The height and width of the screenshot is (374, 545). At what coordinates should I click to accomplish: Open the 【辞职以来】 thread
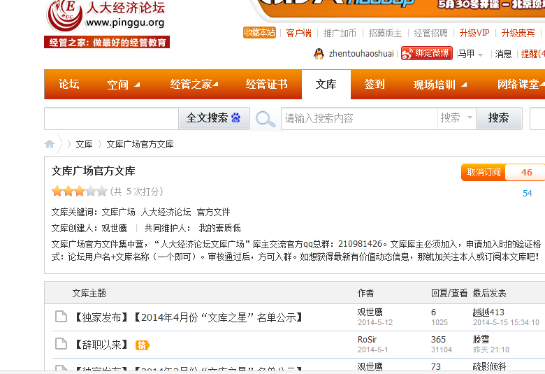[101, 345]
